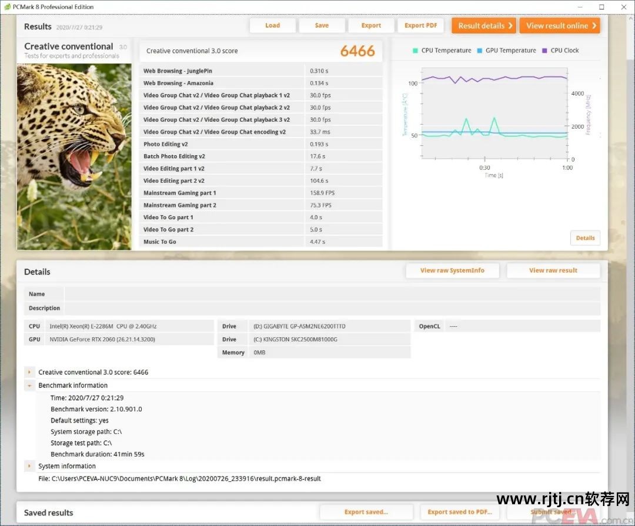The height and width of the screenshot is (526, 635).
Task: Click the Name field
Action: coord(332,294)
